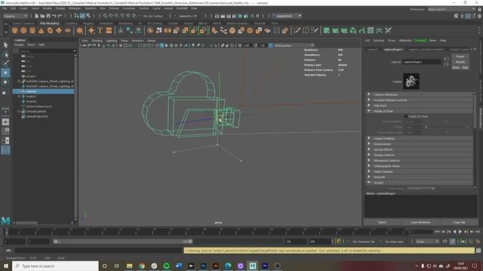Viewport: 483px width, 271px height.
Task: Create a polygon sphere from shelf
Action: point(15,30)
